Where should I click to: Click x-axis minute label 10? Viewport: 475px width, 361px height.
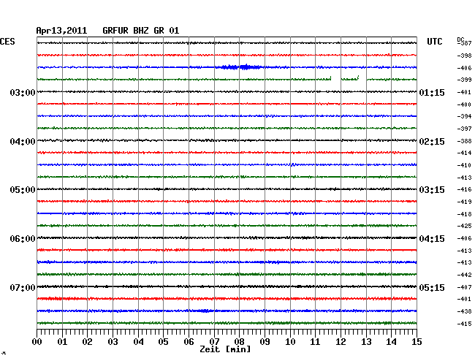pyautogui.click(x=290, y=342)
